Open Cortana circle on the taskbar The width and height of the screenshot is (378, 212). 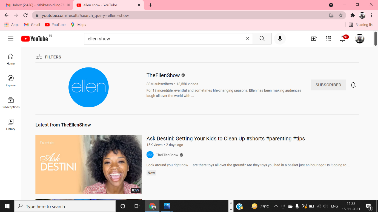(123, 206)
